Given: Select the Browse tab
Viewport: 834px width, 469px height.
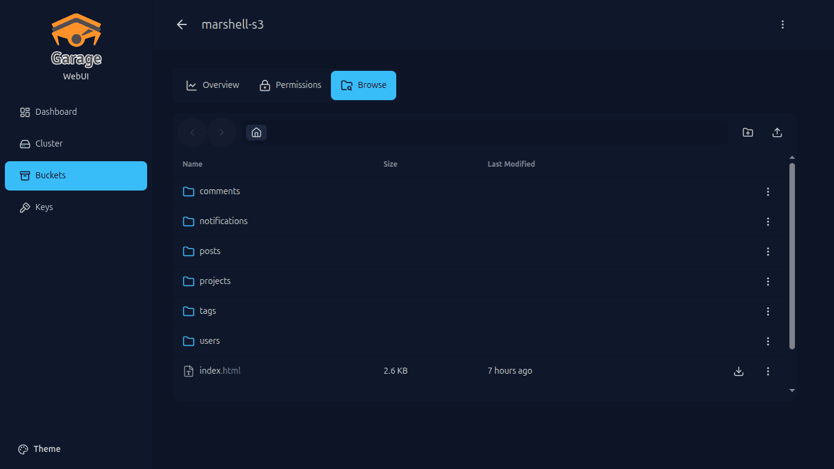Looking at the screenshot, I should click(363, 85).
